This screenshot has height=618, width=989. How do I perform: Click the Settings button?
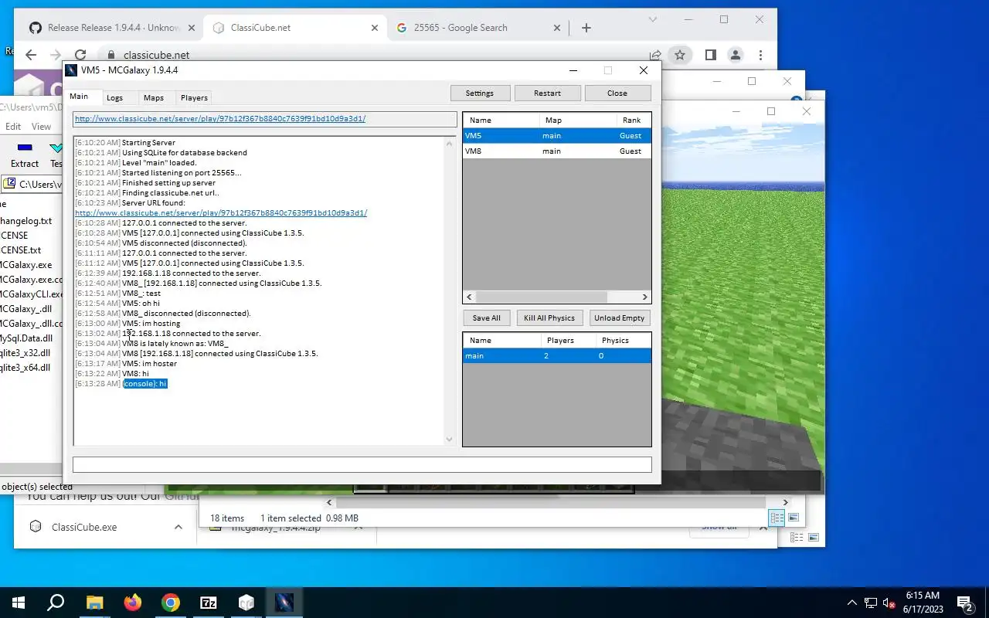(480, 93)
